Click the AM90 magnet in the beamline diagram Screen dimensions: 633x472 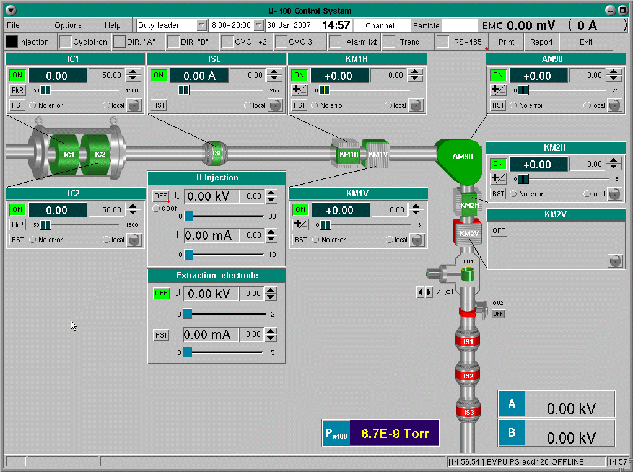click(x=461, y=157)
